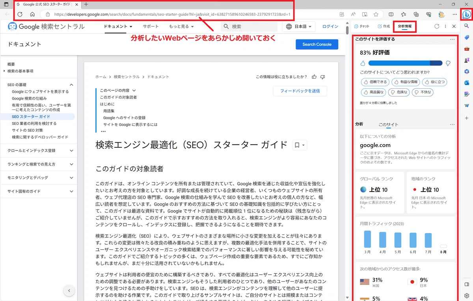The width and height of the screenshot is (473, 301).
Task: Click the thumbs-up helpful icon
Action: 314,77
